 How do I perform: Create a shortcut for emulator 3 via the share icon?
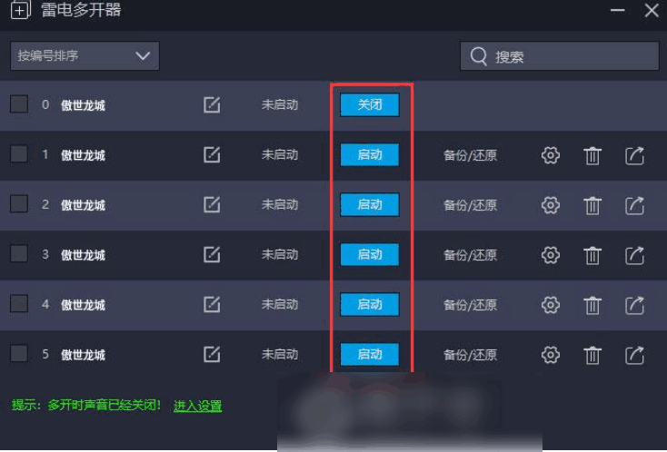coord(634,255)
